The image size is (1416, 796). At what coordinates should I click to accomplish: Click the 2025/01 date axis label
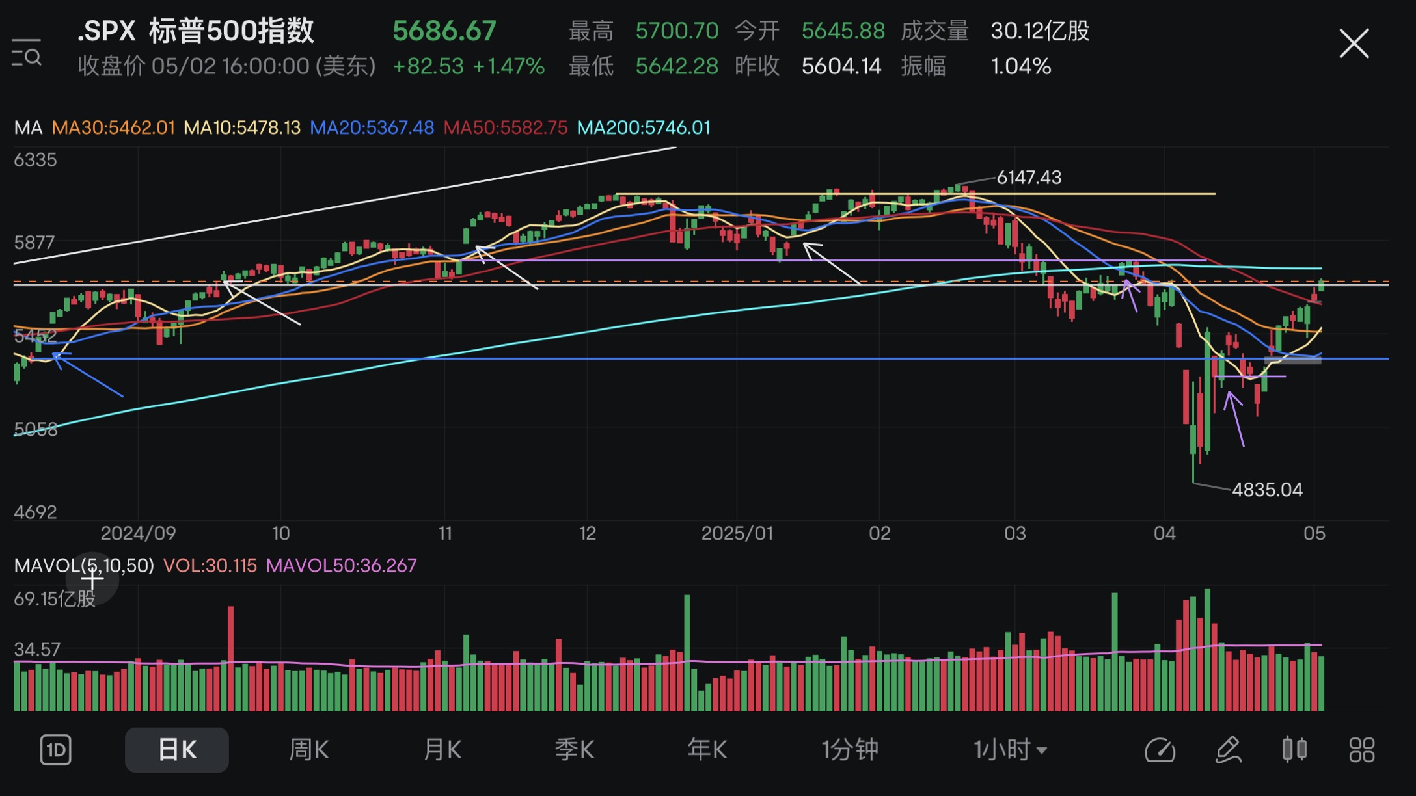(737, 533)
